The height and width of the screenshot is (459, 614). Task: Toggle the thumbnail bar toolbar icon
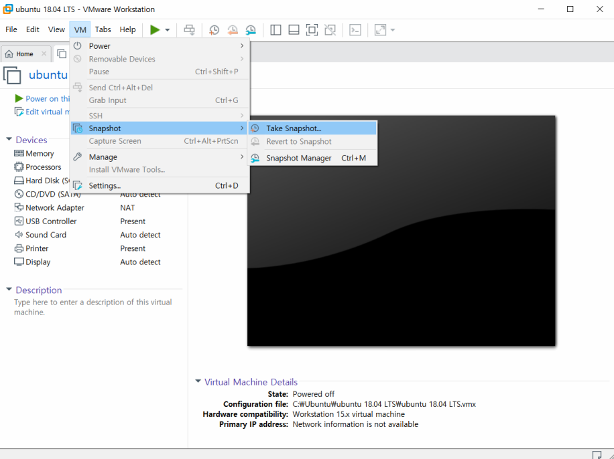[294, 29]
